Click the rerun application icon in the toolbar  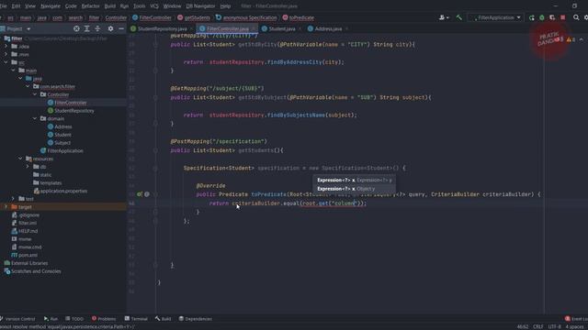click(532, 17)
